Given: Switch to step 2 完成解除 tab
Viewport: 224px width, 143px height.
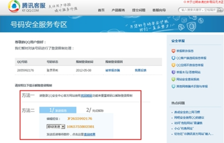Looking at the screenshot, I should [95, 110].
